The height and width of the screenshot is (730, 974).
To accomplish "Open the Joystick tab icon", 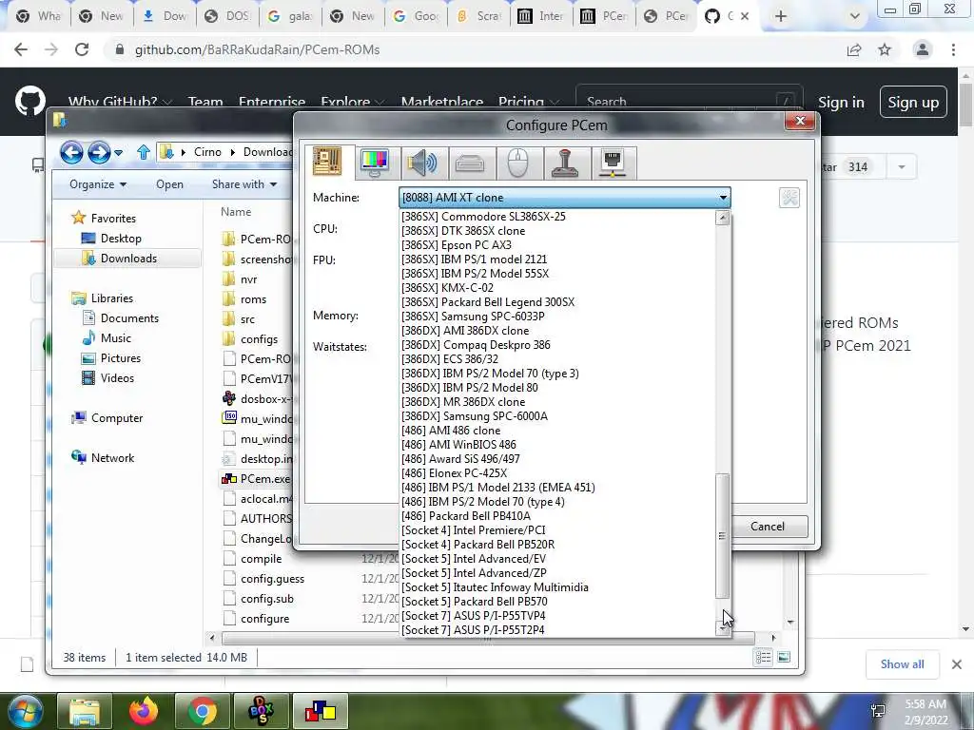I will tap(565, 163).
